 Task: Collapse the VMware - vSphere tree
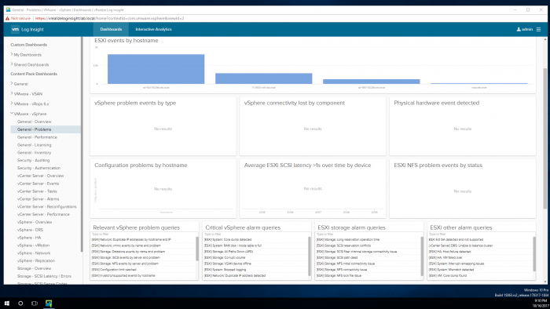point(12,114)
